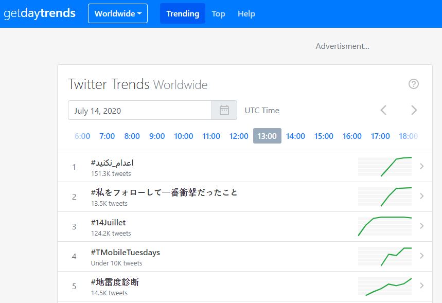
Task: Expand chevron for the first-ranked trend
Action: (422, 166)
